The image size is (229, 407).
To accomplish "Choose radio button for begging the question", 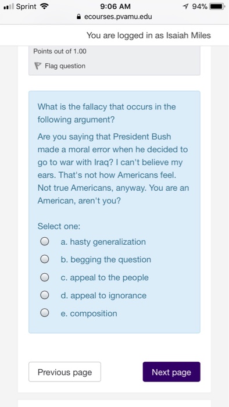I will pos(45,259).
